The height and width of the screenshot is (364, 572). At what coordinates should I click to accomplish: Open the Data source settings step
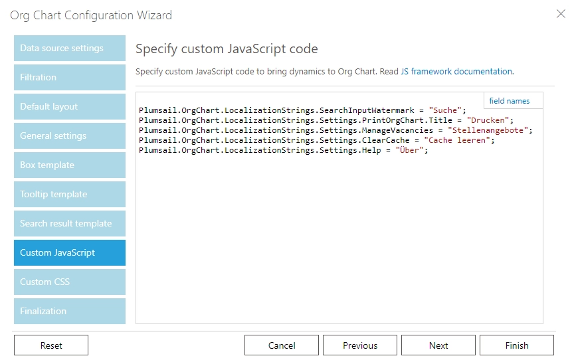tap(70, 48)
